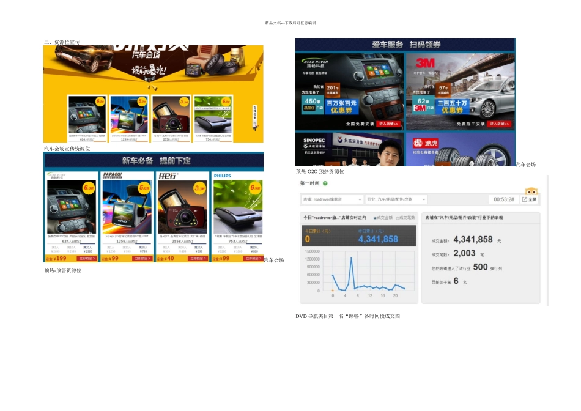581x411 pixels.
Task: Click the PHILIPS brand logo
Action: (x=223, y=176)
